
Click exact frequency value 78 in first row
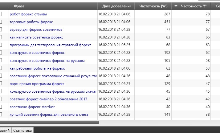coord(207,14)
